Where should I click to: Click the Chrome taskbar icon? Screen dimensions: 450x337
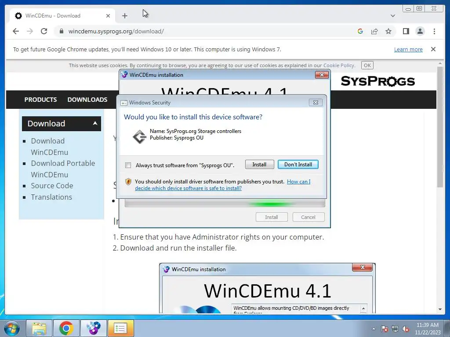point(66,328)
